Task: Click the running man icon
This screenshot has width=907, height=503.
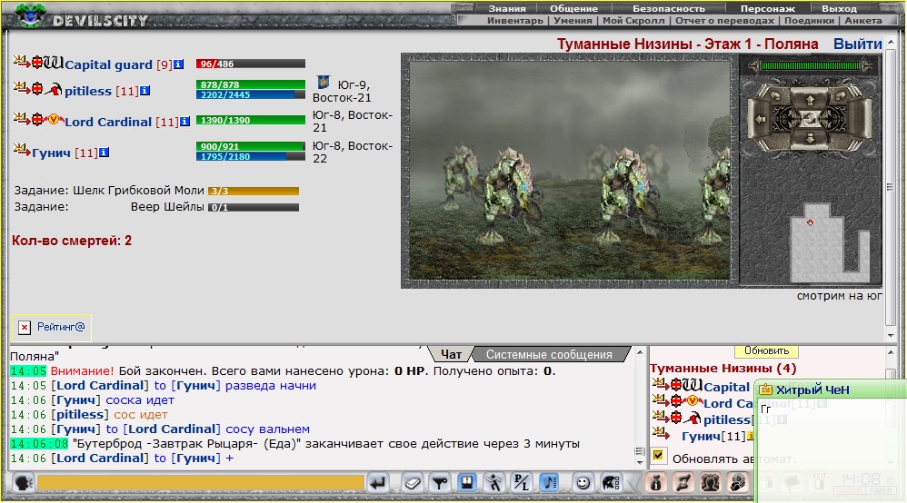Action: click(x=494, y=483)
